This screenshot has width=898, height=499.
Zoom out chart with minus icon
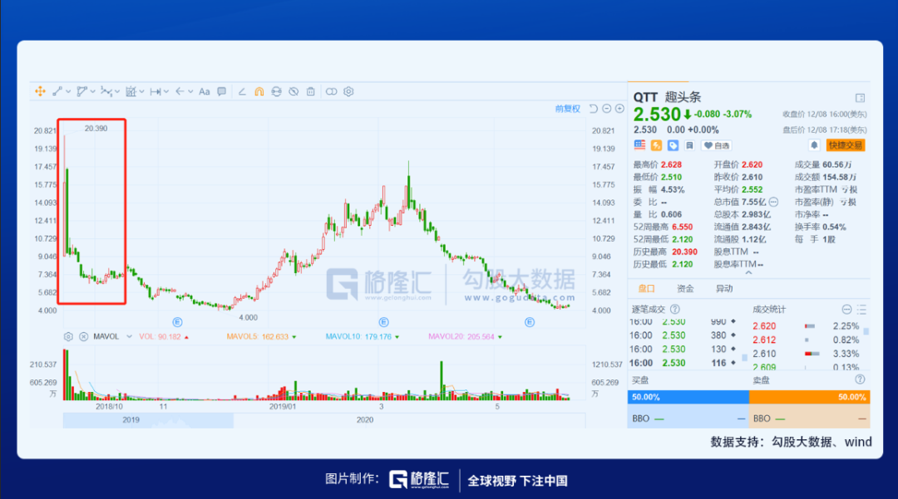coord(607,109)
